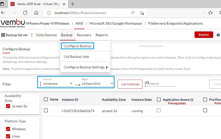The width and height of the screenshot is (221, 139).
Task: Click the Vembu logo
Action: pyautogui.click(x=13, y=23)
